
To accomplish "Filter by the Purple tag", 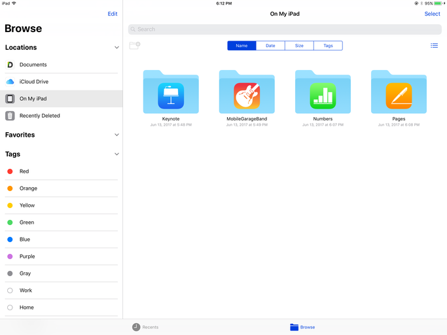I will (62, 256).
